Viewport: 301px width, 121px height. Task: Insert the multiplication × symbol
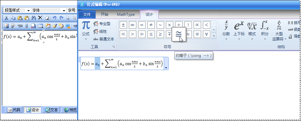pyautogui.click(x=170, y=25)
